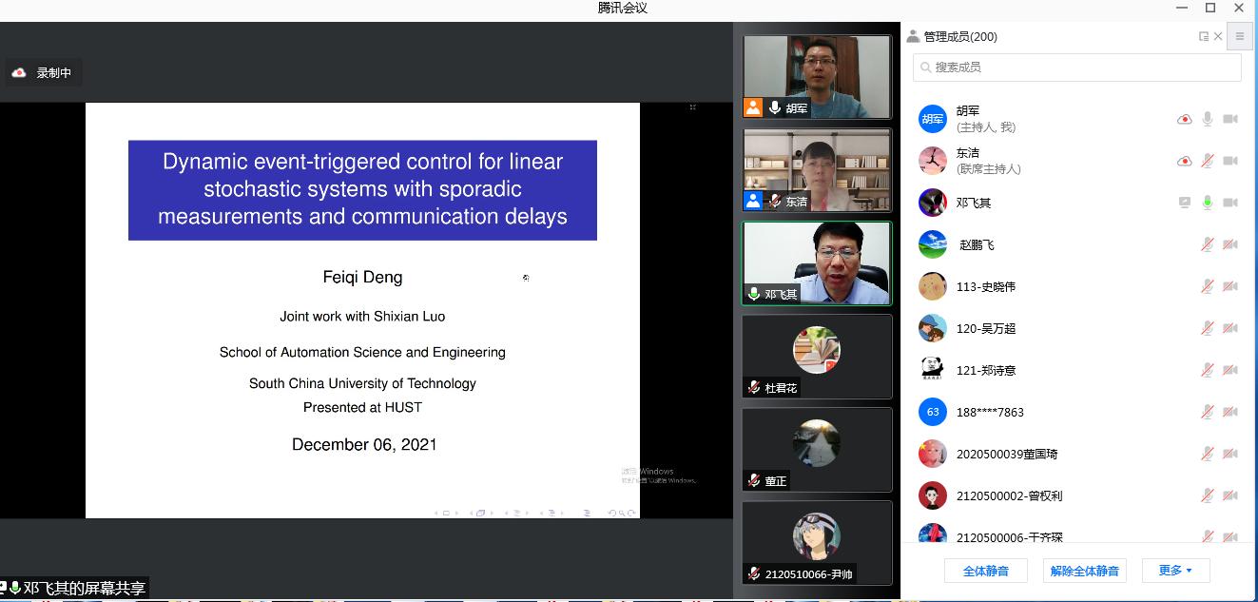Click the 录制中 recording status indicator
Screen dimensions: 1258x602
tap(44, 73)
